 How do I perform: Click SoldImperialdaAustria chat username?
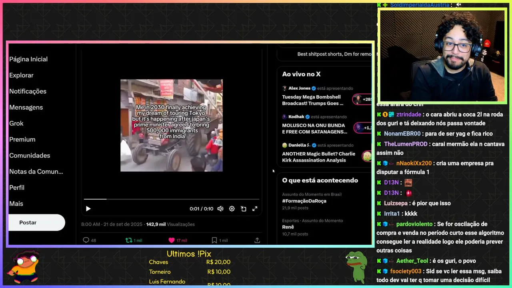click(420, 5)
